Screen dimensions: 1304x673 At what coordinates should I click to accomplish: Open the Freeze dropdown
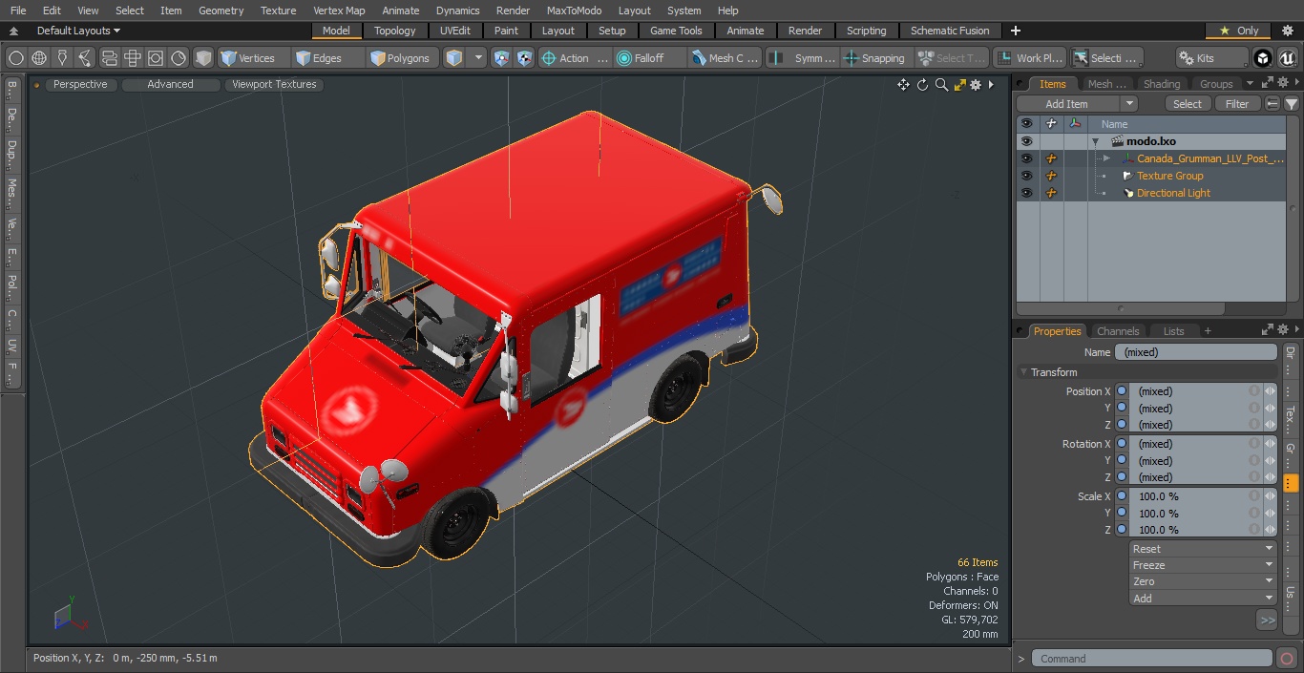coord(1203,565)
